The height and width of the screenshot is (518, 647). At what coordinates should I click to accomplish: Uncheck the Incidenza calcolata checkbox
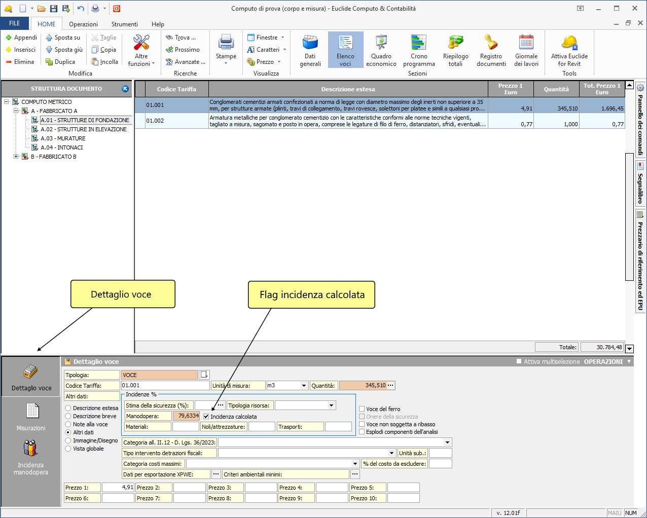(206, 417)
